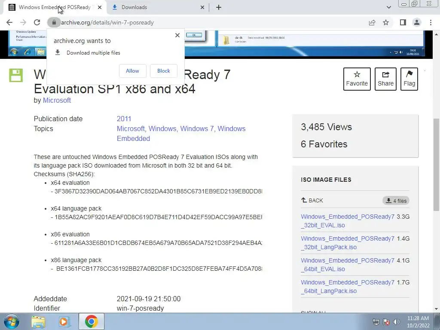Open the Microsoft topic link

[131, 128]
